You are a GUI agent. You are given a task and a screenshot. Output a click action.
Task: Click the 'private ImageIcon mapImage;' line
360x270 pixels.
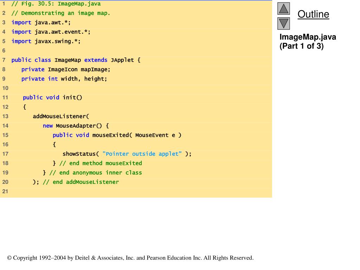66,70
